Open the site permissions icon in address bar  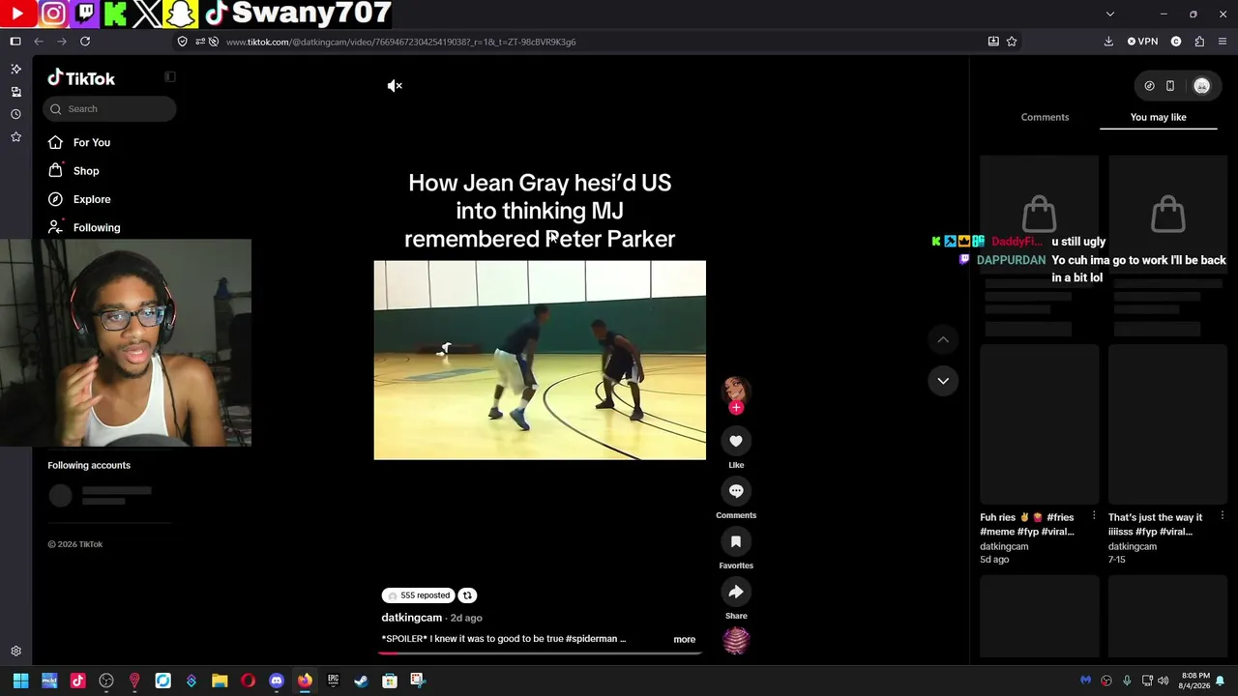pyautogui.click(x=199, y=42)
